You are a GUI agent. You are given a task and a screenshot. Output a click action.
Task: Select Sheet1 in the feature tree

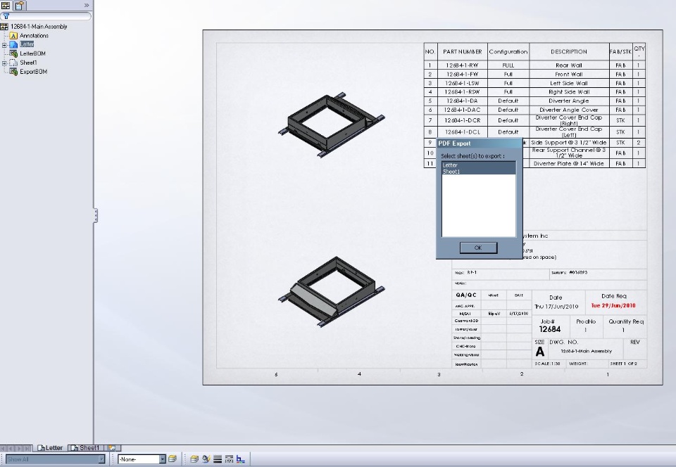tap(28, 63)
